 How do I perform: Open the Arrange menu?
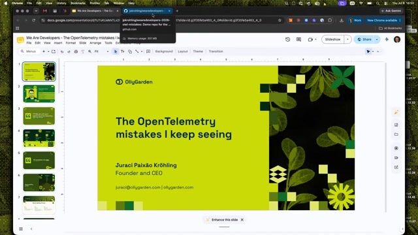[95, 43]
